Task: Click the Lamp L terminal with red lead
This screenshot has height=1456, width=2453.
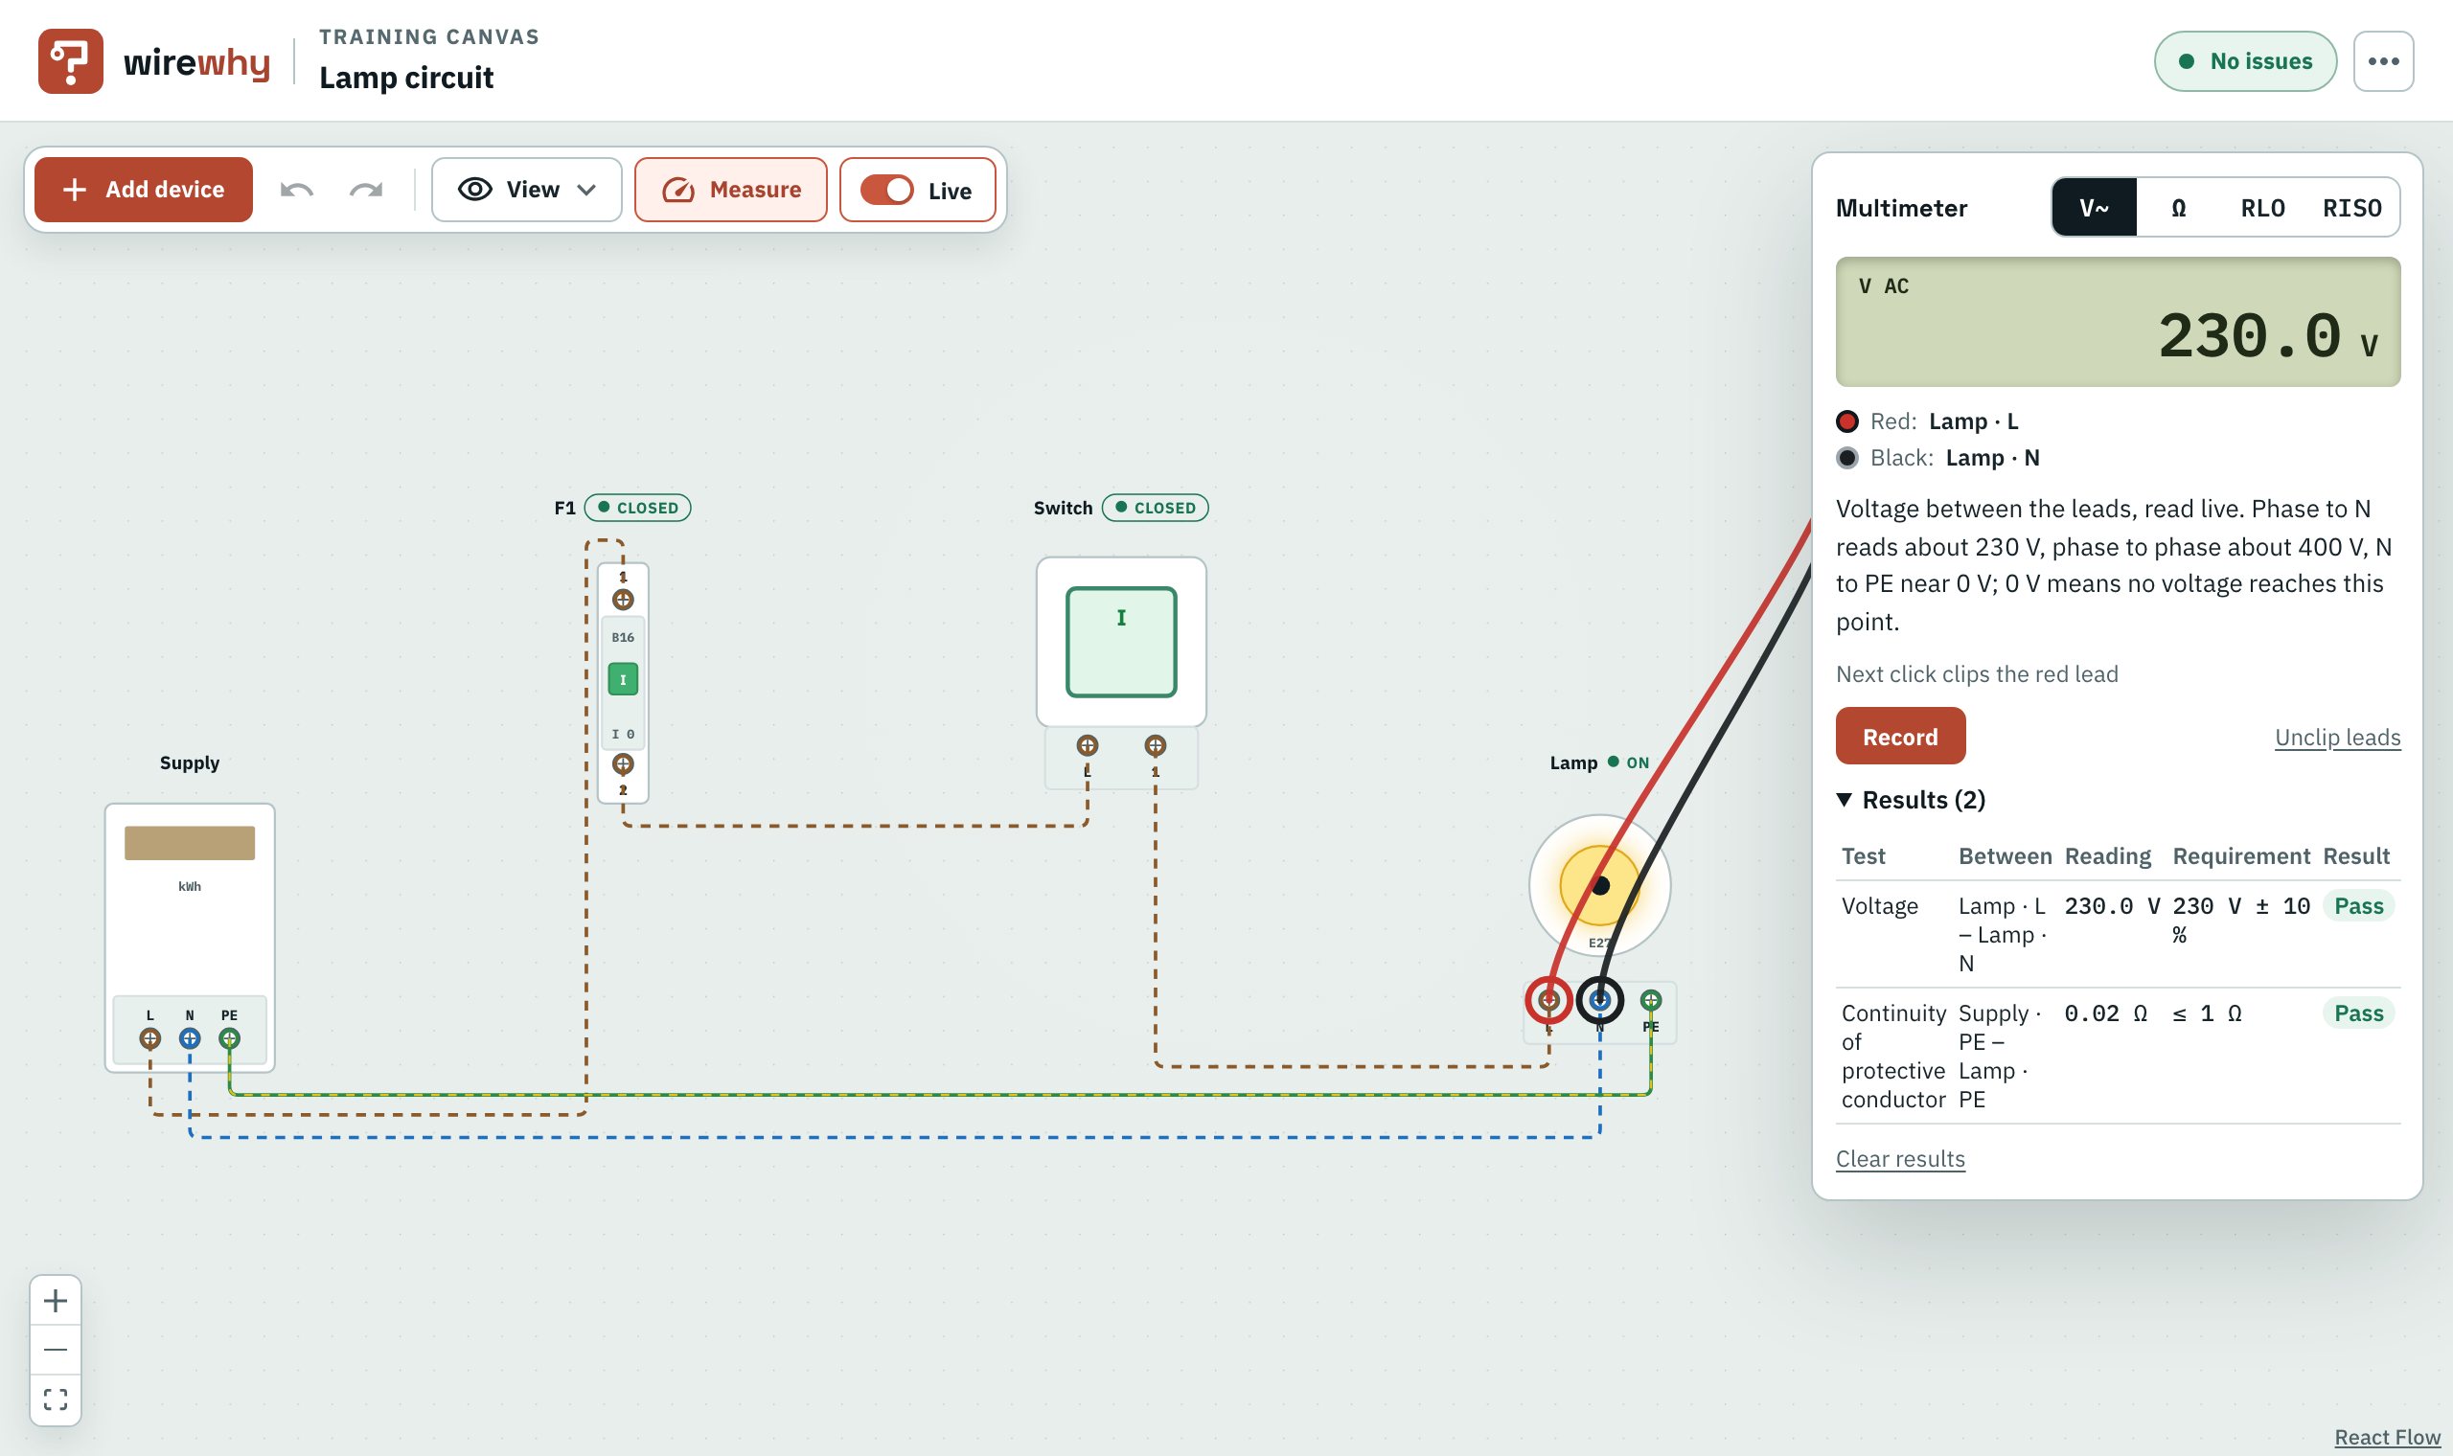Action: tap(1548, 1000)
